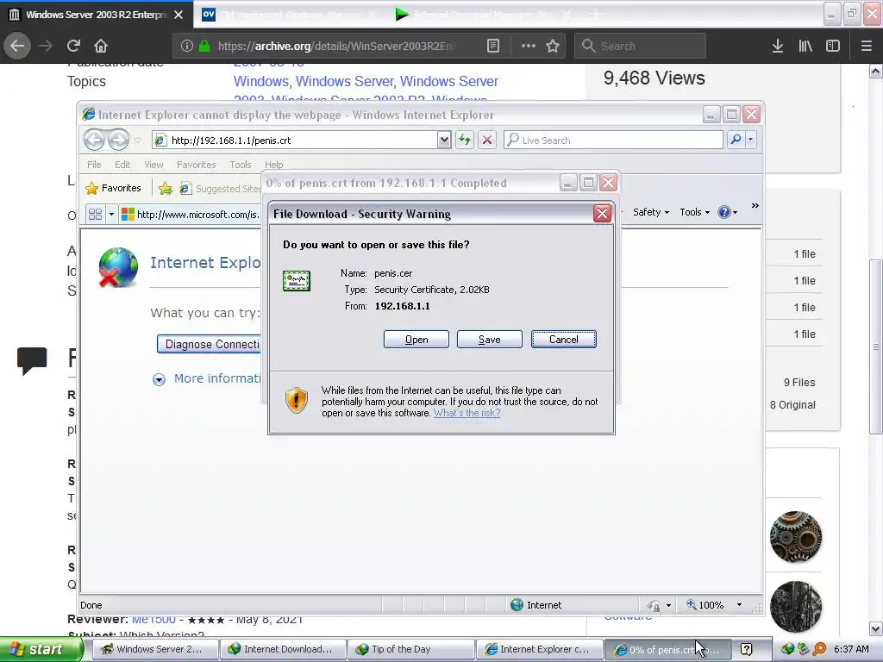883x662 pixels.
Task: Switch to Internet Explorer taskbar item
Action: pos(540,649)
